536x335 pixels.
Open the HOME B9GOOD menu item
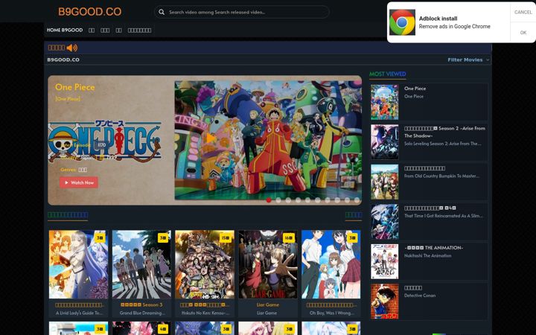(65, 30)
